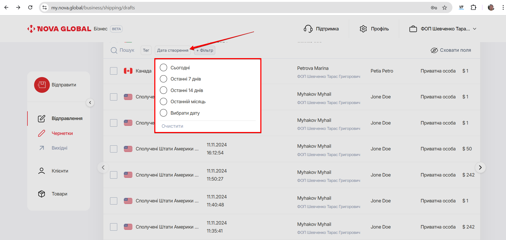This screenshot has width=506, height=240.
Task: Select the Вибрати дату radio option
Action: click(163, 113)
